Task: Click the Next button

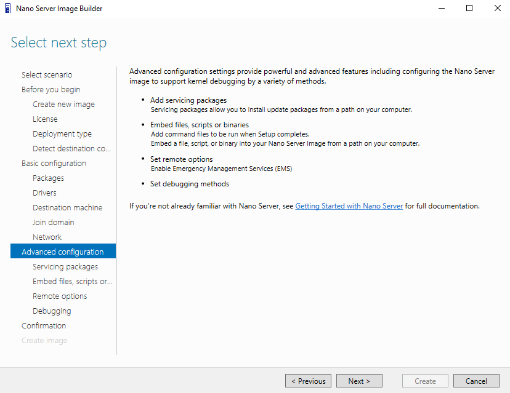Action: click(x=359, y=381)
